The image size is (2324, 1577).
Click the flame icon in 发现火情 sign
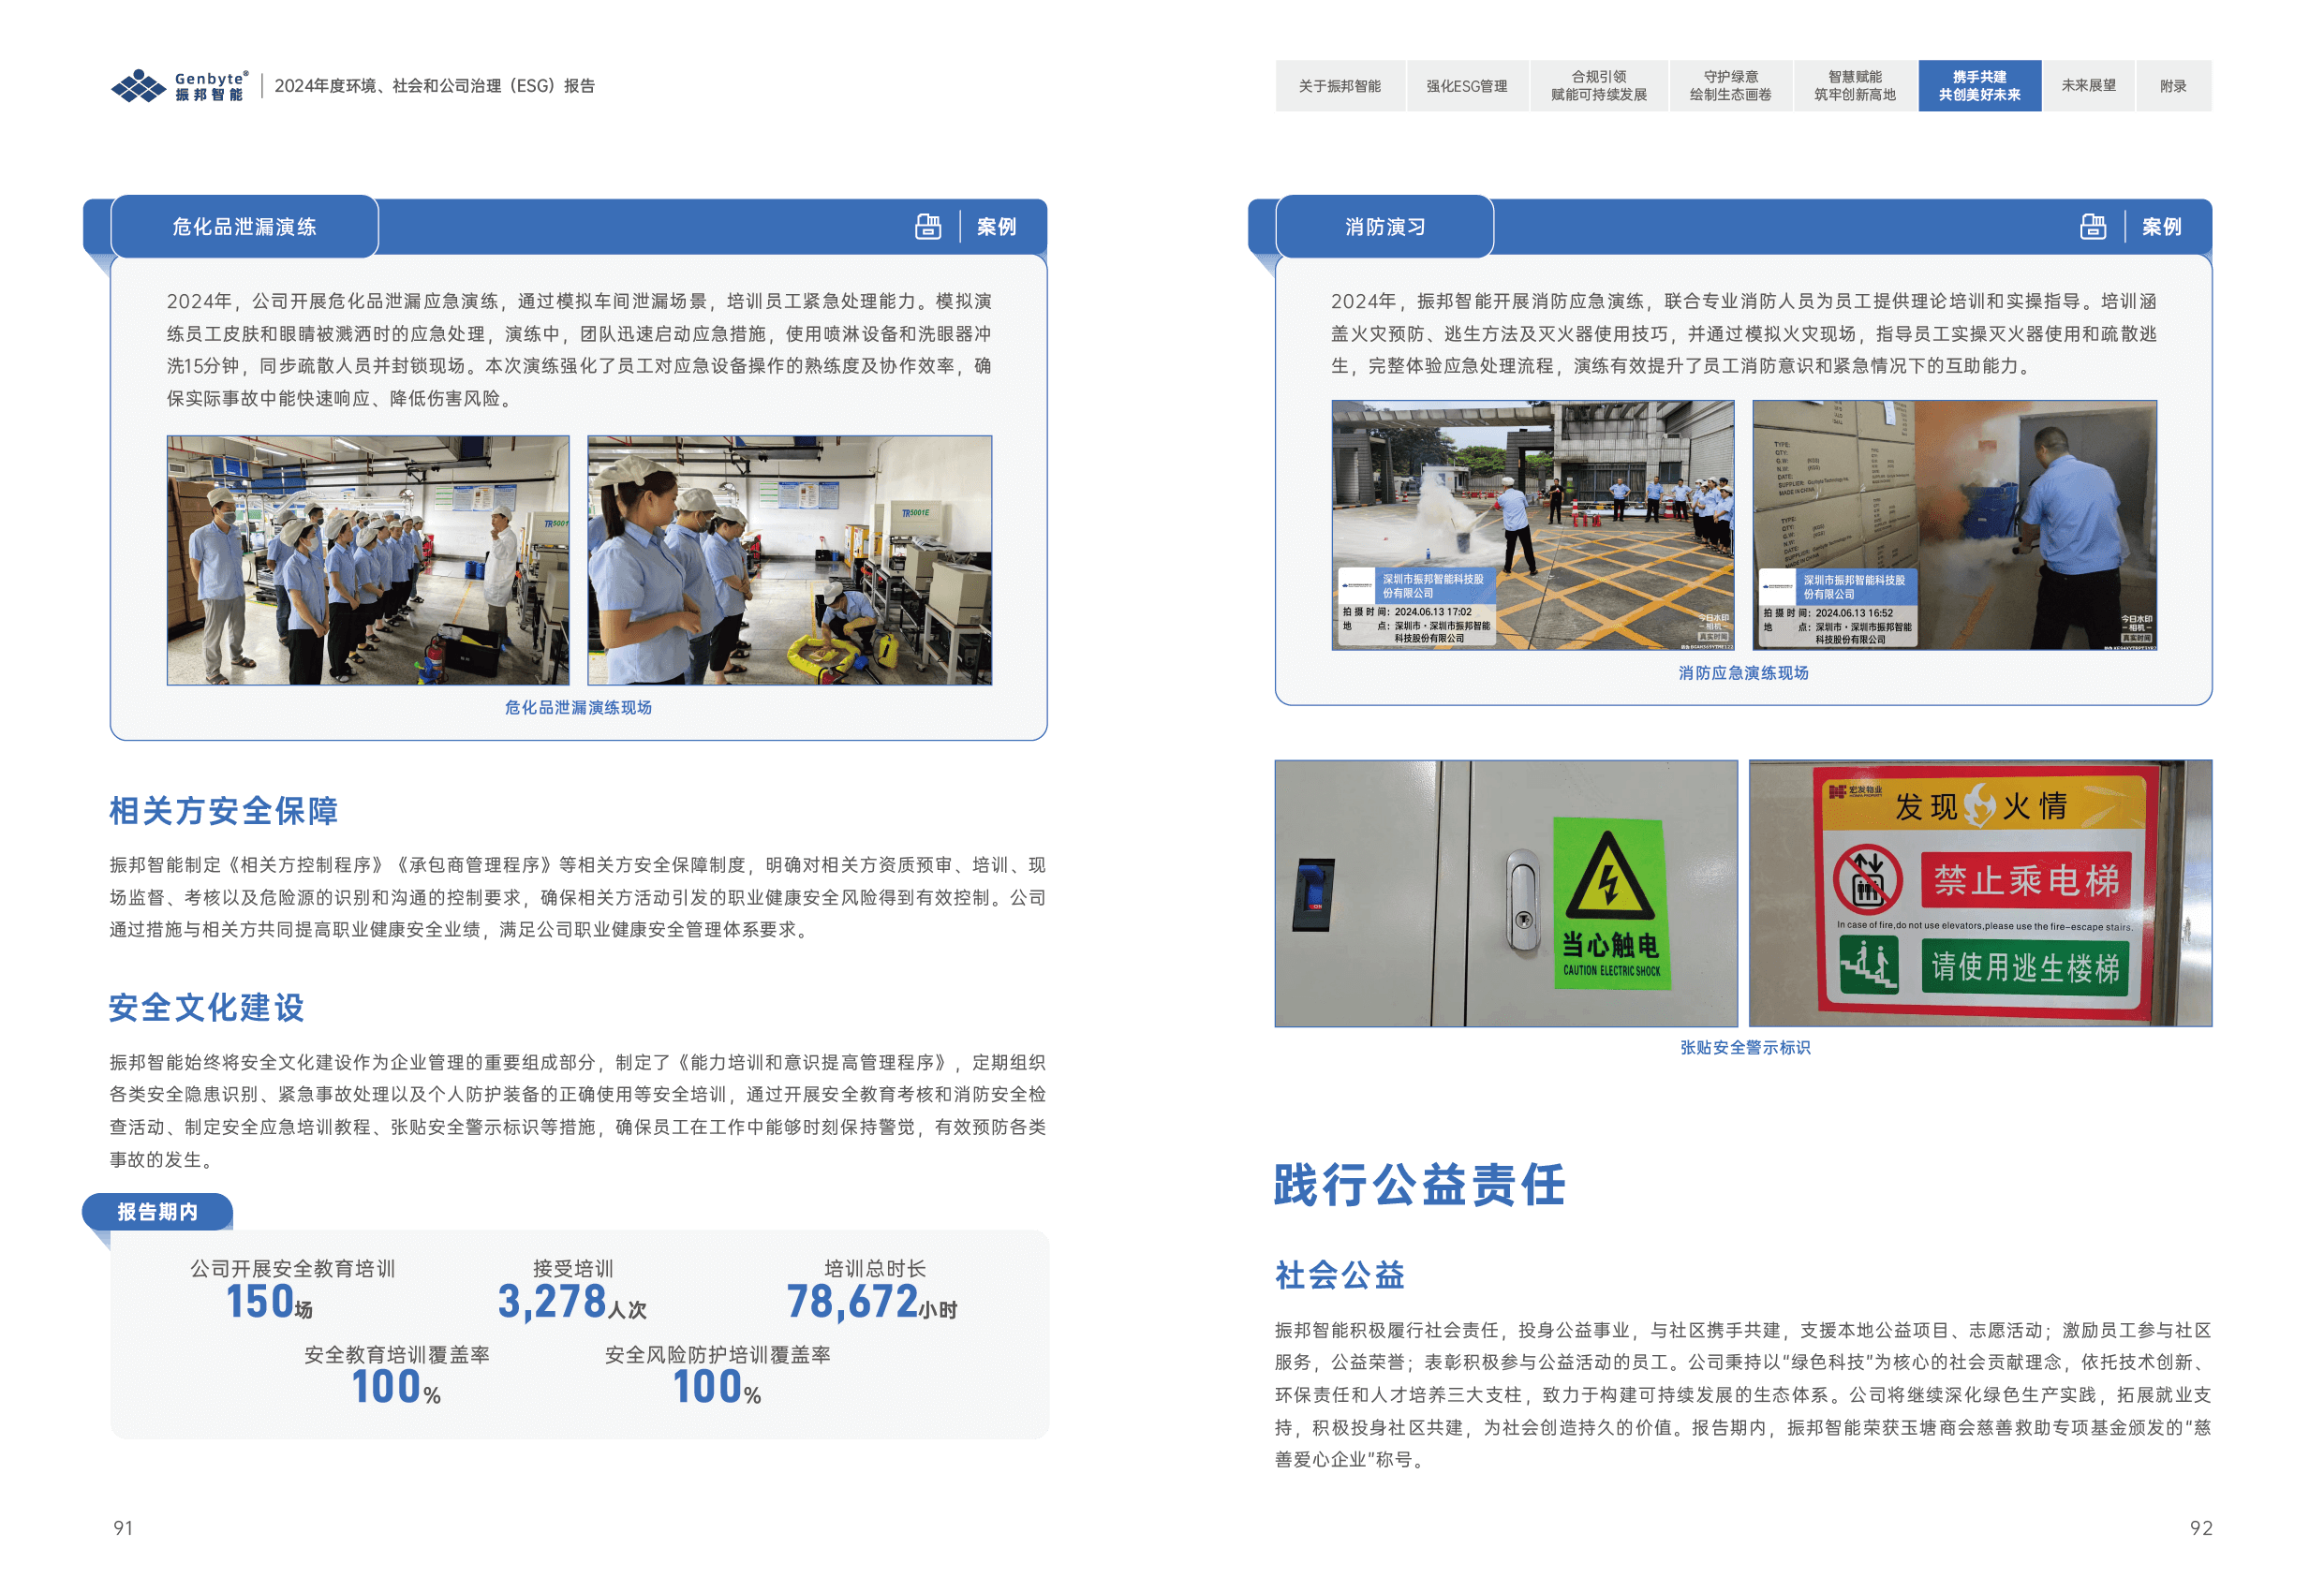point(1979,805)
